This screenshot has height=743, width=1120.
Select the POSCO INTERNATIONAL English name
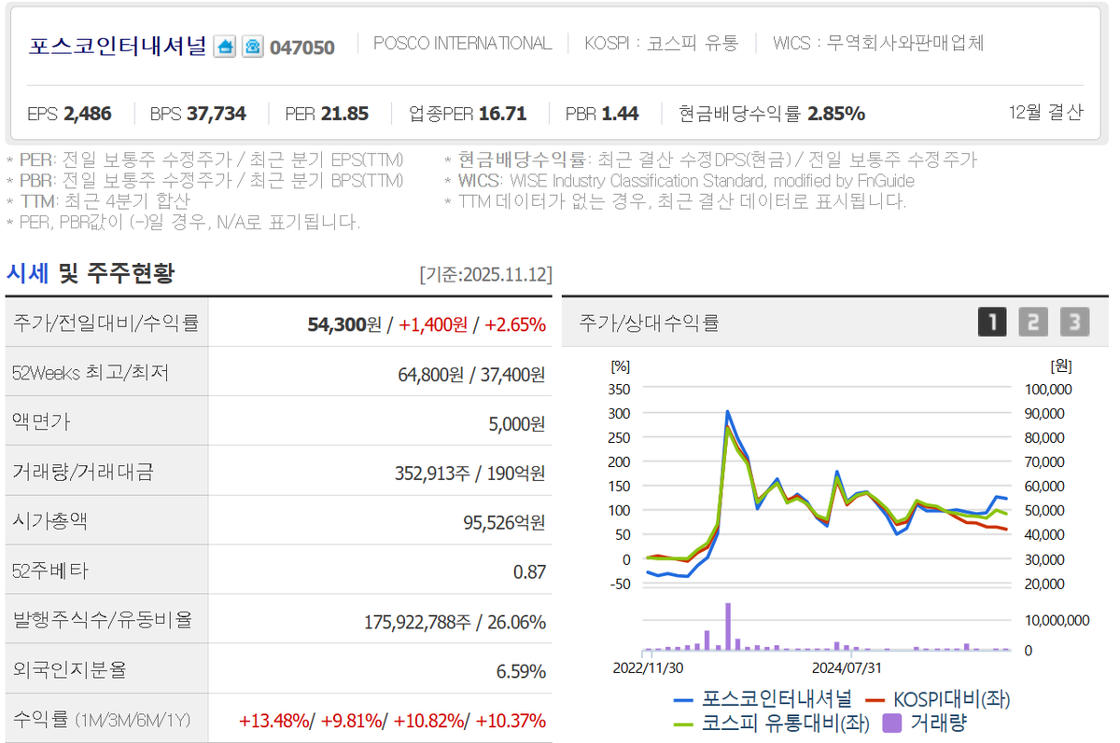click(x=462, y=43)
